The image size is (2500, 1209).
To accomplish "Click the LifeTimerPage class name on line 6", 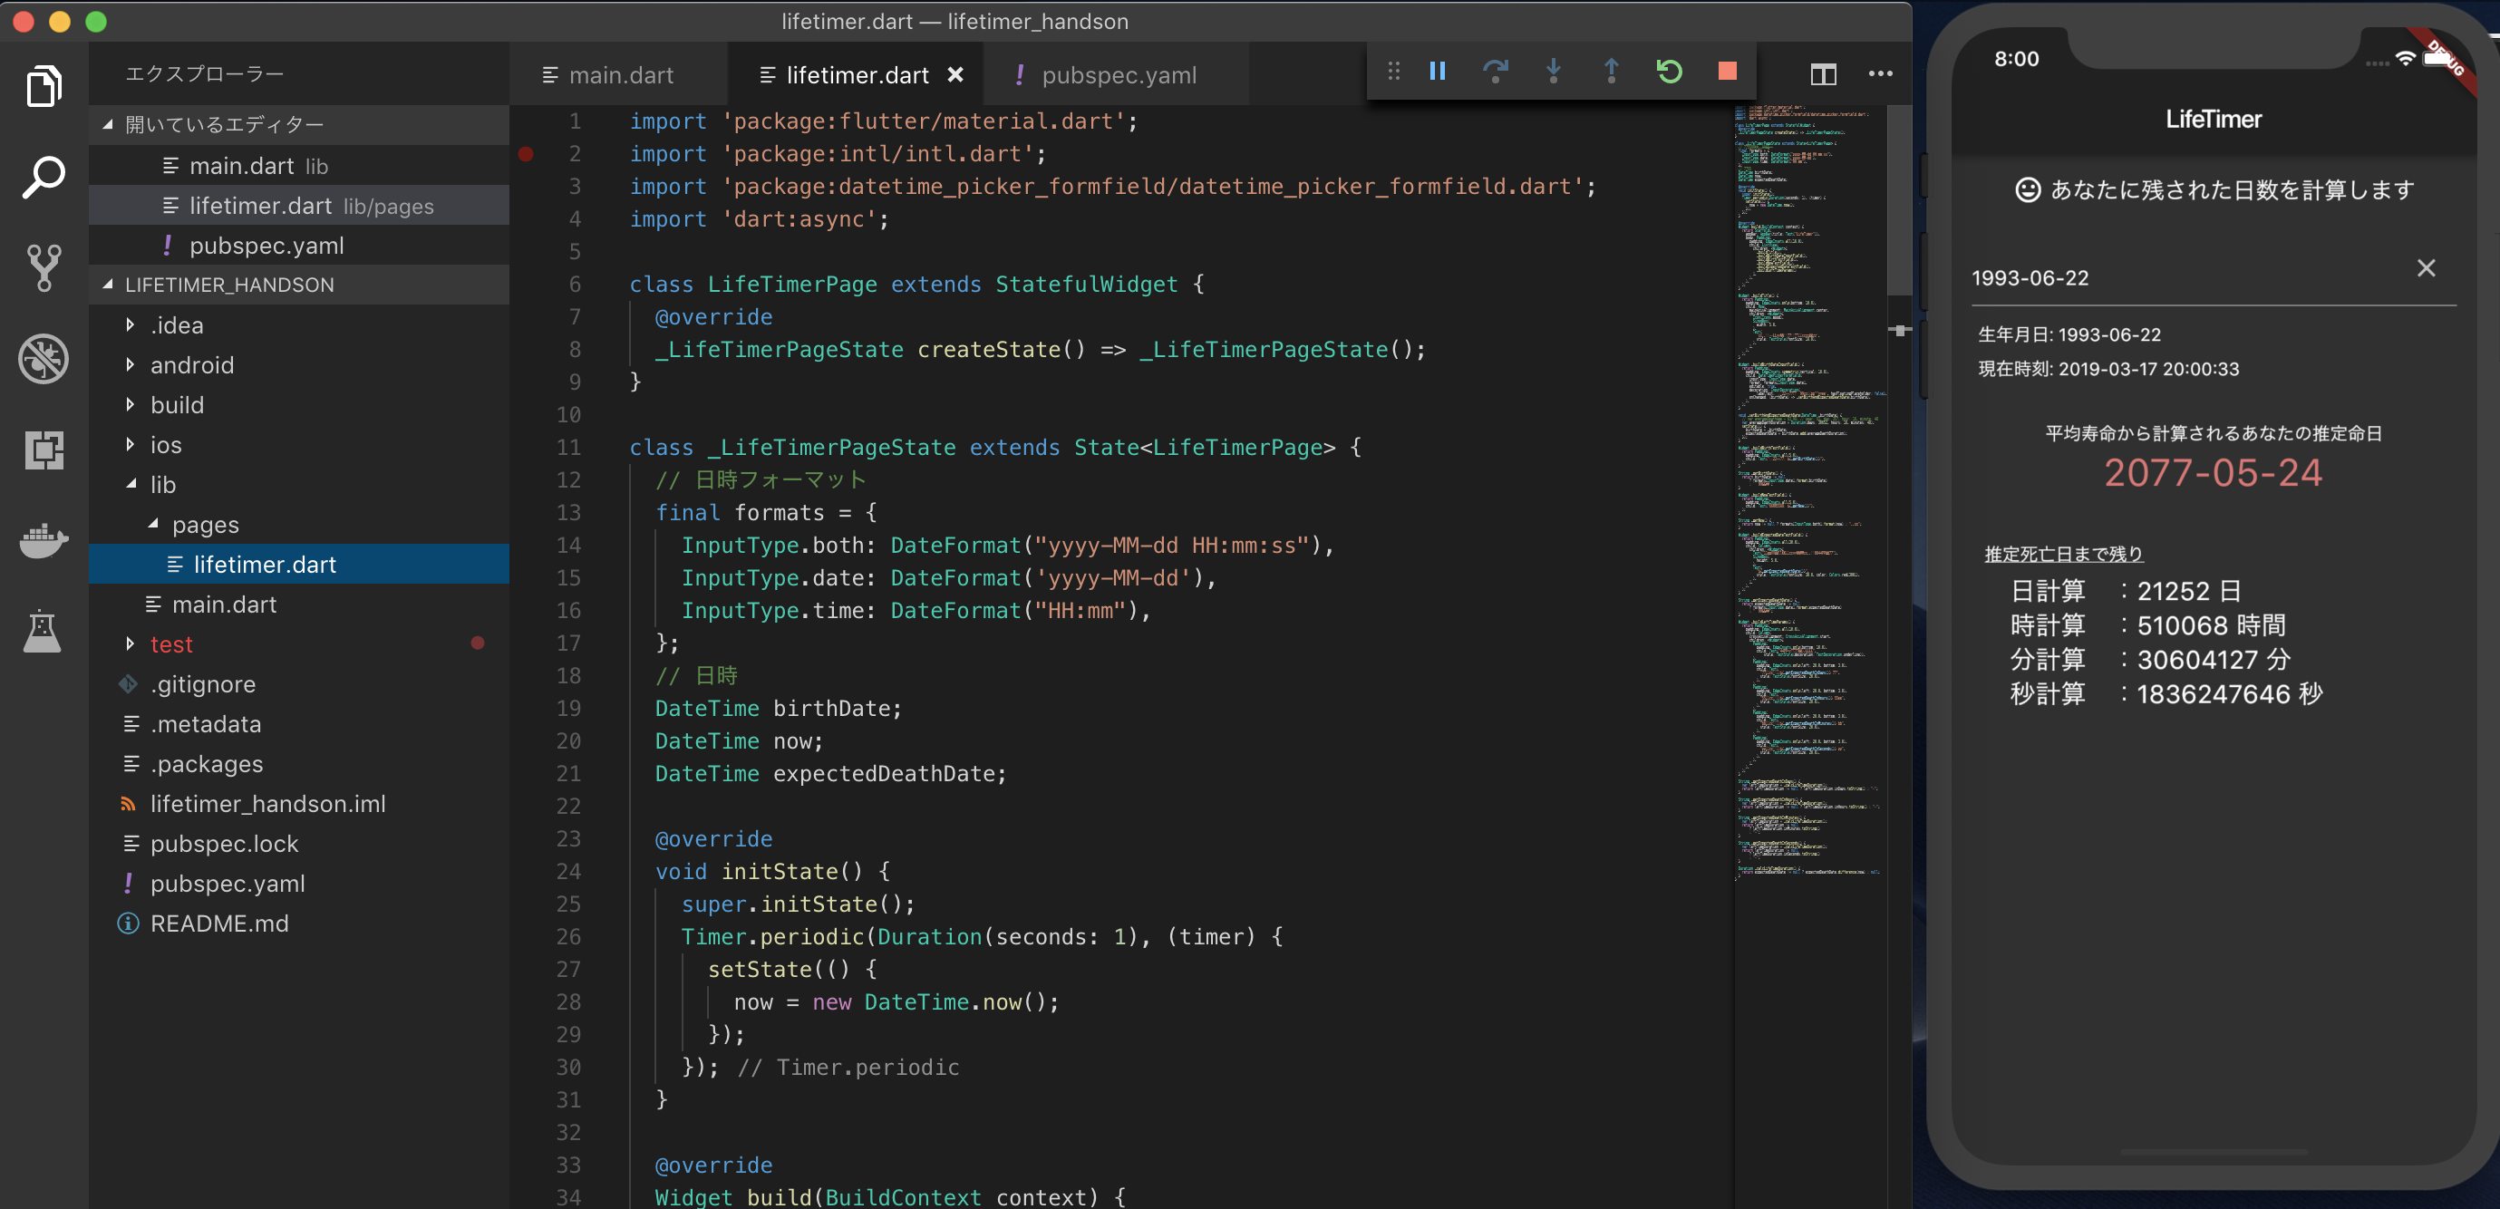I will pyautogui.click(x=792, y=285).
